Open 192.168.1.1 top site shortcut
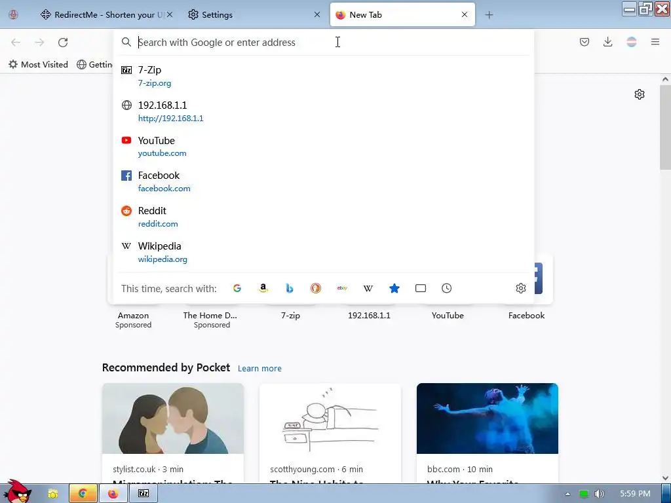 coord(369,315)
